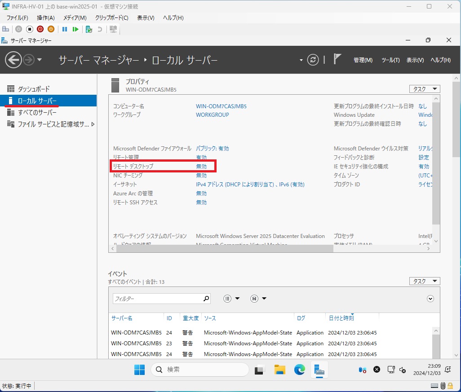
Task: Open the notifications flag icon
Action: pos(337,59)
